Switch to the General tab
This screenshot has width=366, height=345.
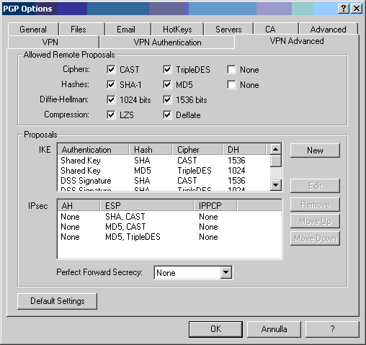click(x=33, y=30)
